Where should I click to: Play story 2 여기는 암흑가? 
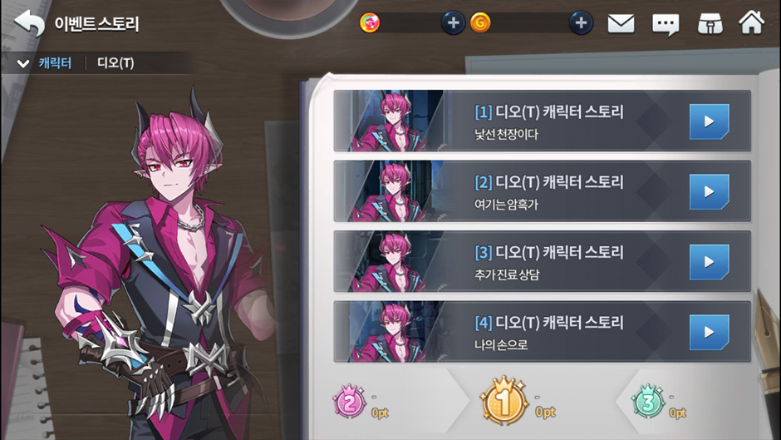tap(709, 191)
